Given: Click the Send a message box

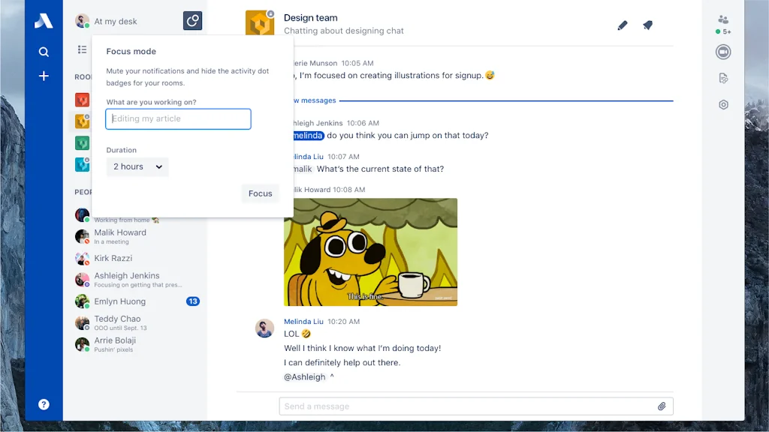Looking at the screenshot, I should (x=451, y=406).
